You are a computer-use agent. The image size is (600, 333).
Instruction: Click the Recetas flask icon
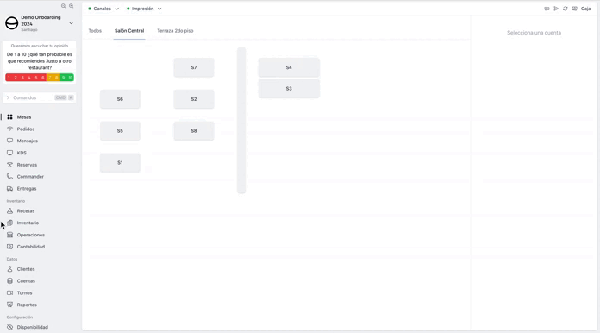coord(10,210)
